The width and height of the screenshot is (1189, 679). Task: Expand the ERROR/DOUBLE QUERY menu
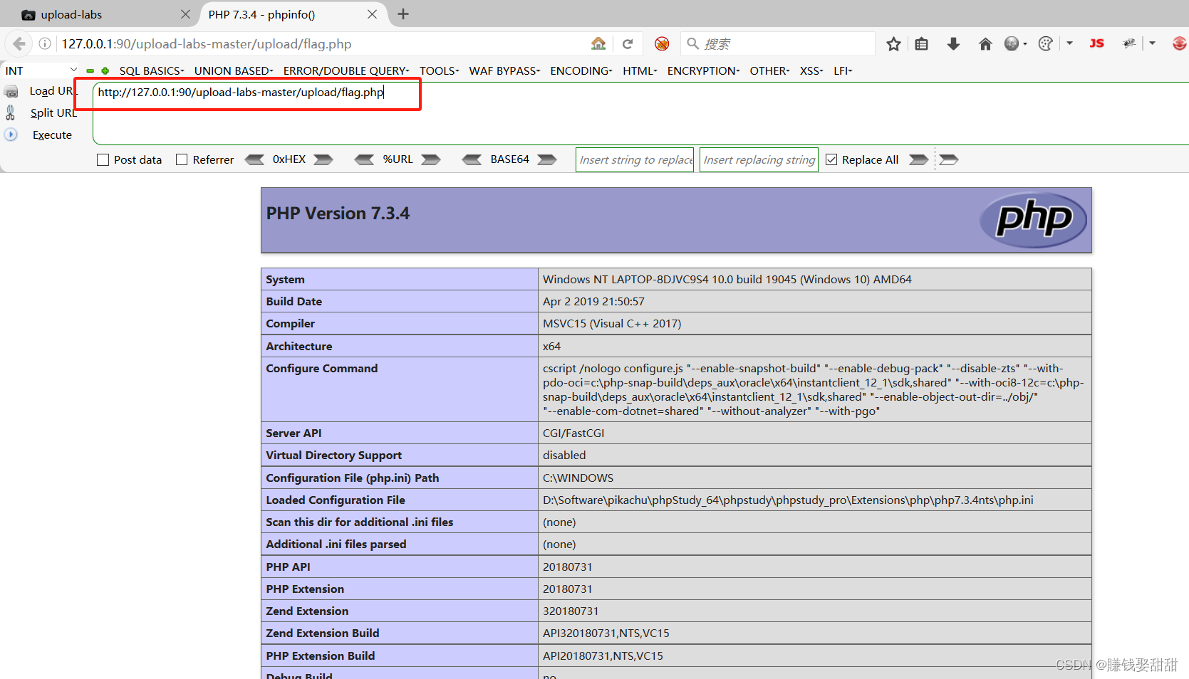tap(346, 70)
